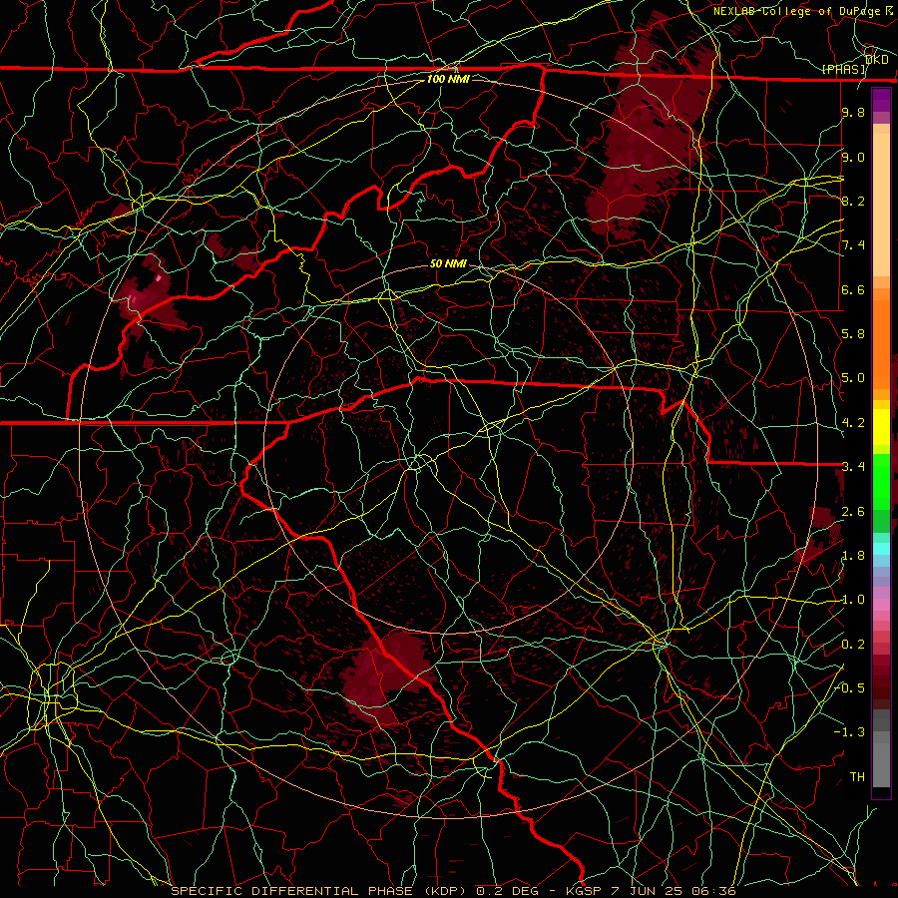Click the 3.4 value on the color scale
Image resolution: width=898 pixels, height=898 pixels.
pos(853,467)
